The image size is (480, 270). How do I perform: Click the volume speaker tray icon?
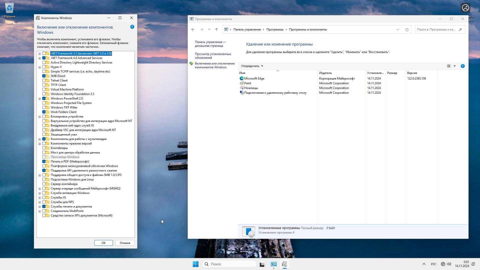(x=449, y=264)
